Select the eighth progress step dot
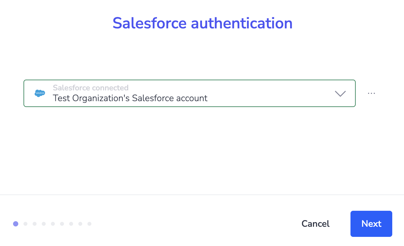The width and height of the screenshot is (404, 246). click(80, 224)
